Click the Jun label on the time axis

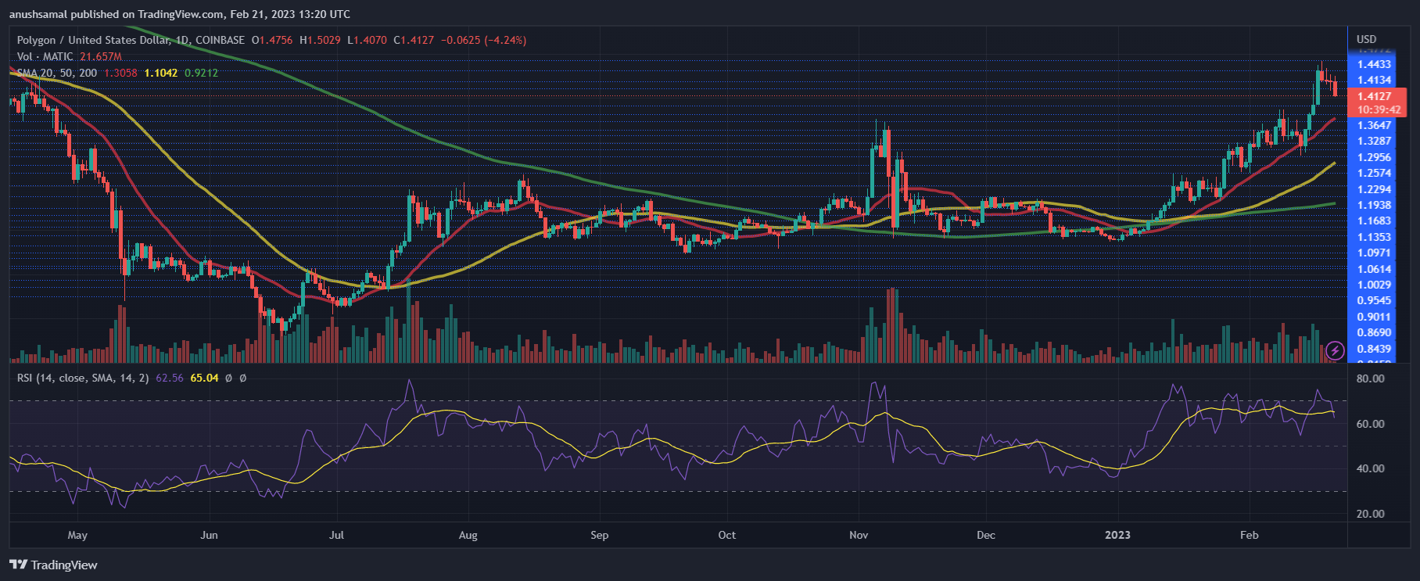pyautogui.click(x=209, y=536)
